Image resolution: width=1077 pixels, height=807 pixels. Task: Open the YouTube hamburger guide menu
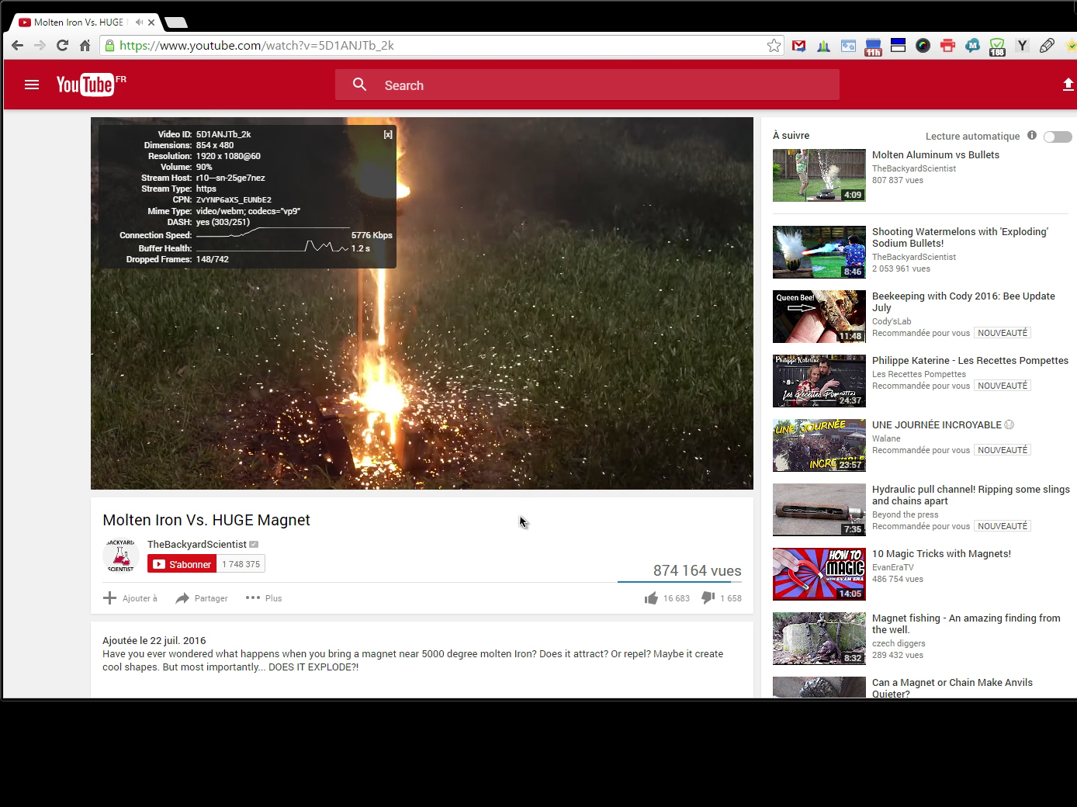32,85
